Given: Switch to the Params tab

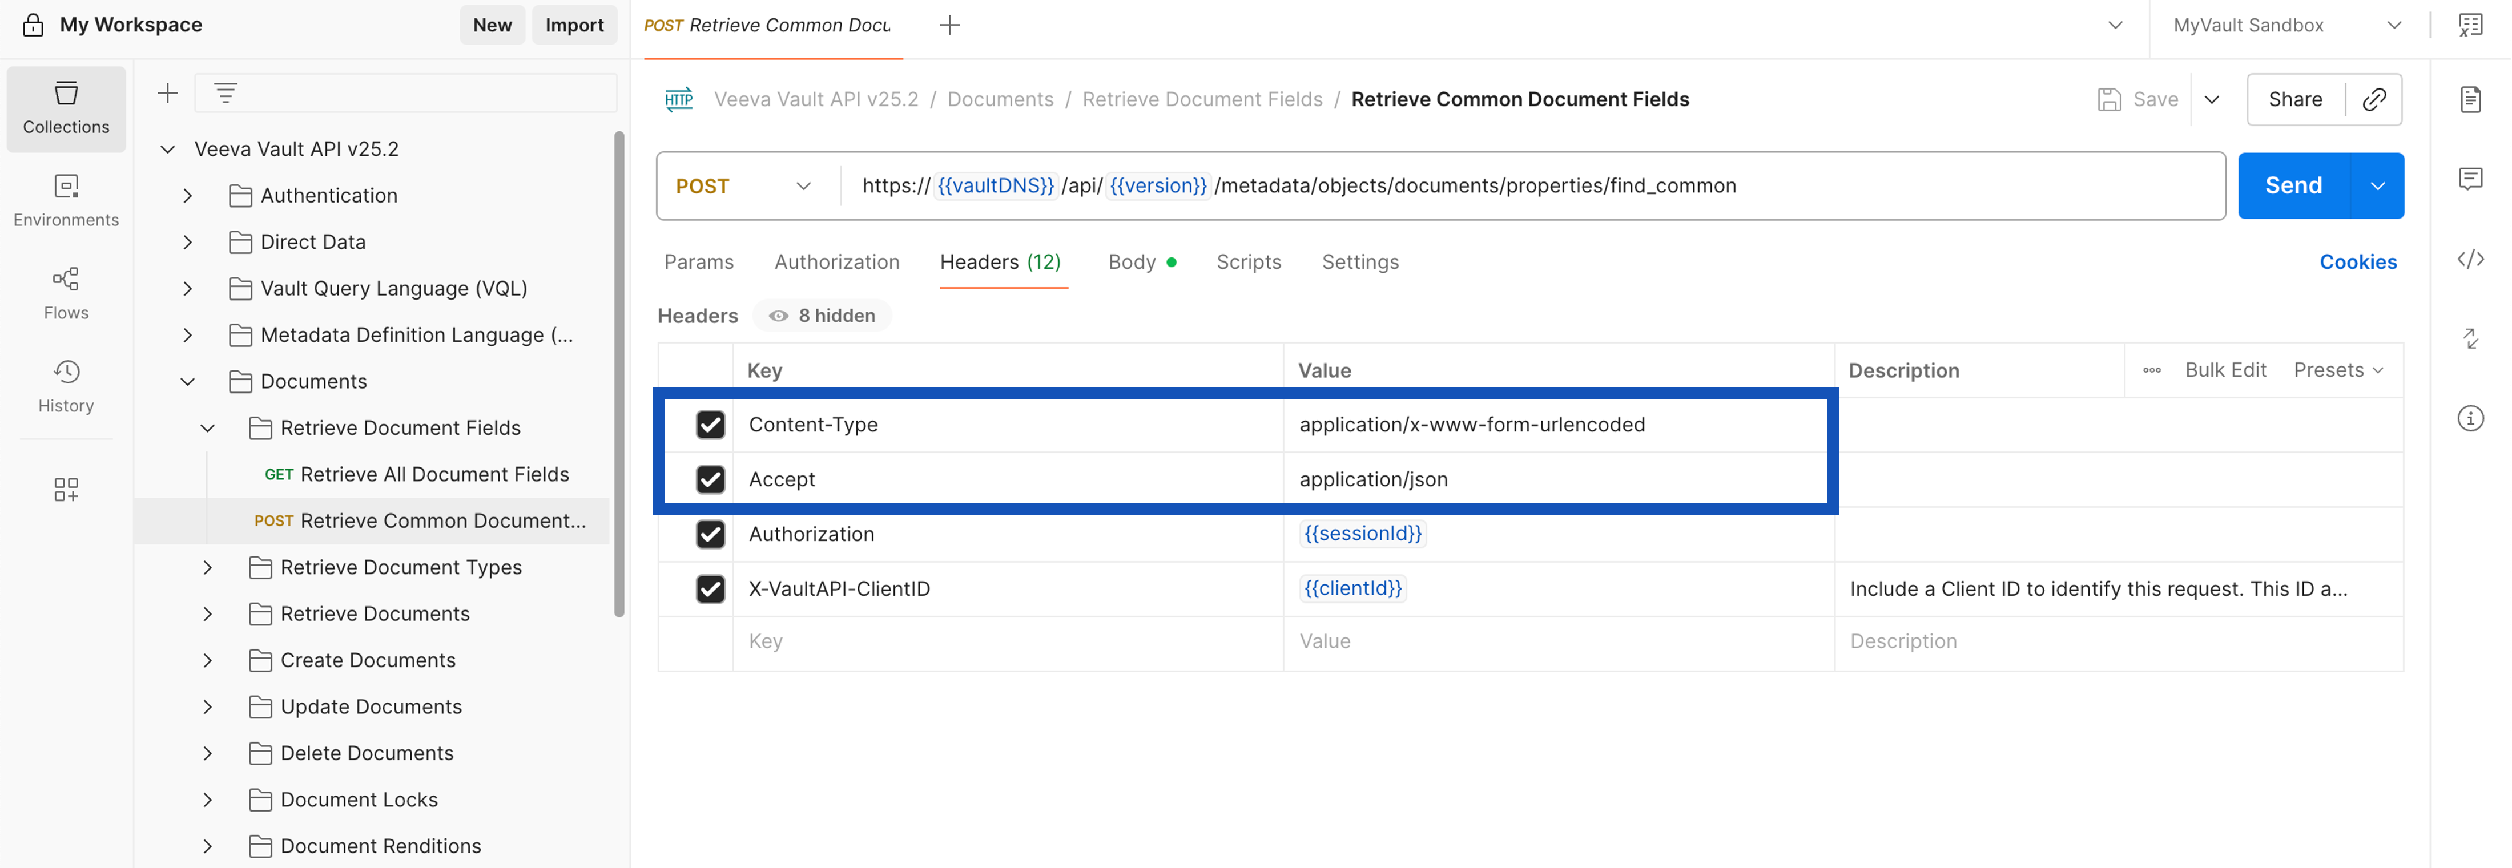Looking at the screenshot, I should (x=698, y=263).
